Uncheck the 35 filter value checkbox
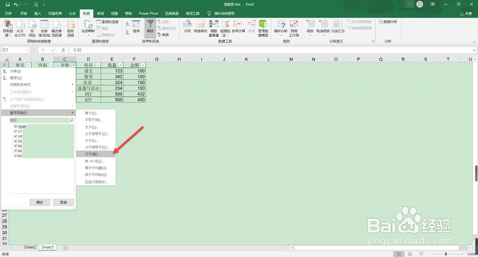The height and width of the screenshot is (257, 478). coord(16,141)
